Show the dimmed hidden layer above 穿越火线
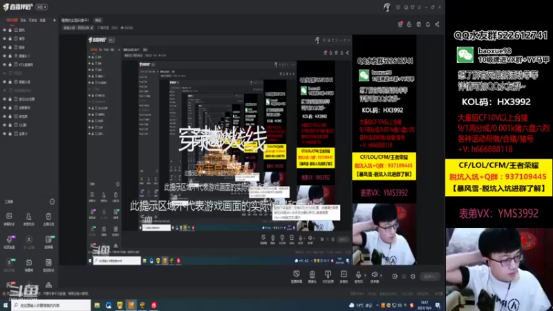This screenshot has width=553, height=311. click(x=5, y=73)
